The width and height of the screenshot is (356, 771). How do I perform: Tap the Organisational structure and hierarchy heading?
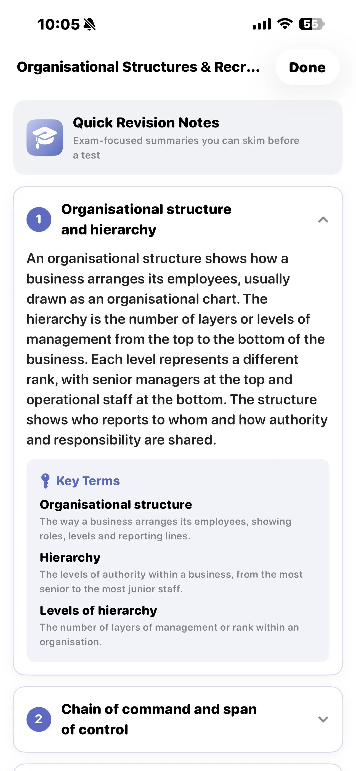pyautogui.click(x=146, y=219)
